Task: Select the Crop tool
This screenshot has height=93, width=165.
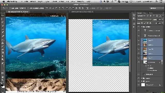Action: click(x=3, y=29)
